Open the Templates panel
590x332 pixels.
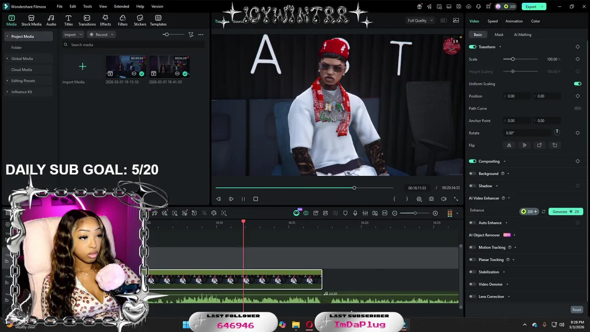pos(158,20)
